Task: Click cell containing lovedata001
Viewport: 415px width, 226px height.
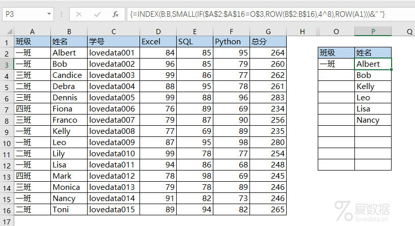Action: click(114, 52)
